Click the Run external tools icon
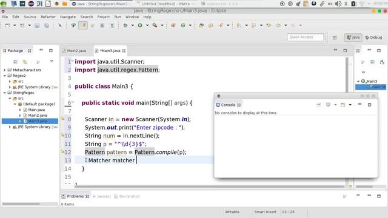Viewport: 388px width, 218px height. [155, 25]
